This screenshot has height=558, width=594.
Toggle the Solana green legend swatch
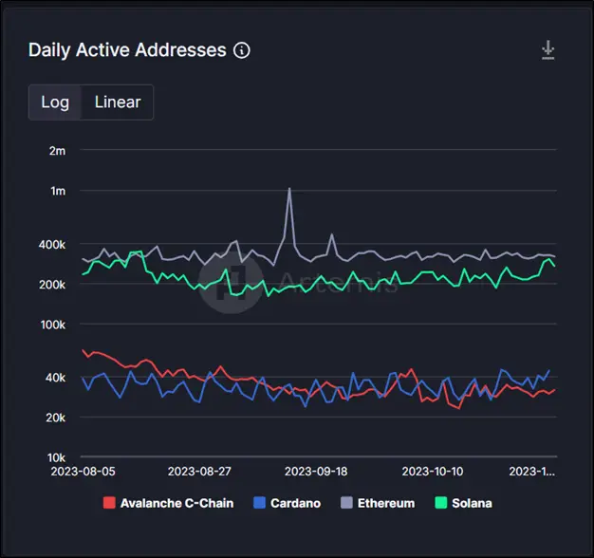click(440, 503)
